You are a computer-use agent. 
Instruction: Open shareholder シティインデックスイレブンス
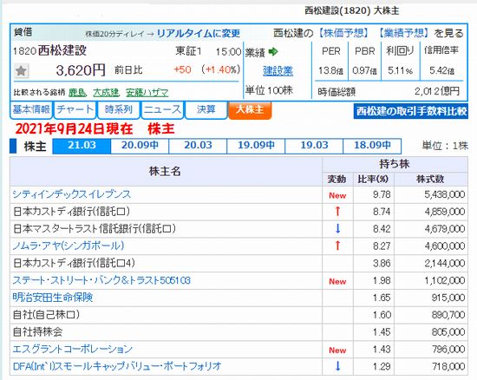72,194
